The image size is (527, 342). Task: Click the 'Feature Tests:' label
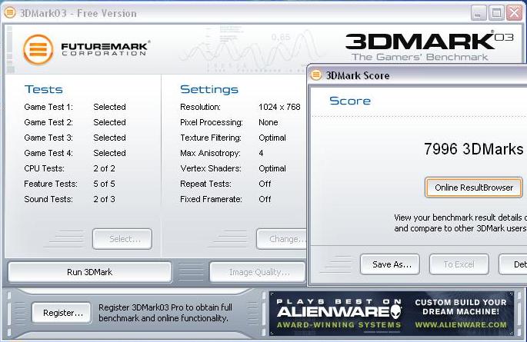point(51,184)
